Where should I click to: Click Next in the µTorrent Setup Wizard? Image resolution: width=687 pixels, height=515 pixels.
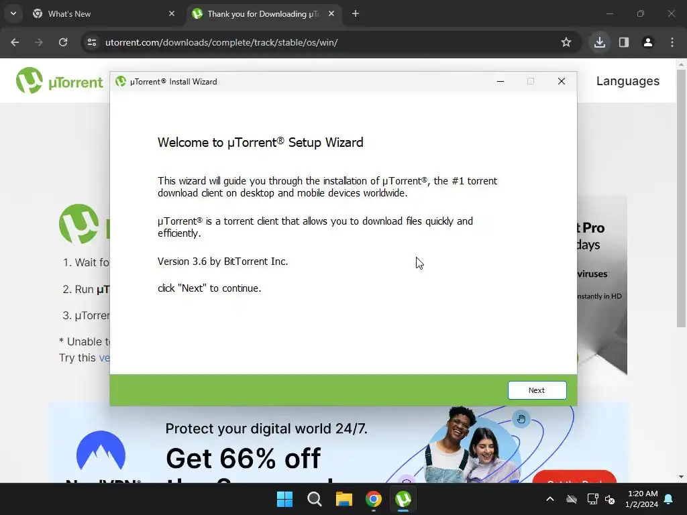pos(537,390)
